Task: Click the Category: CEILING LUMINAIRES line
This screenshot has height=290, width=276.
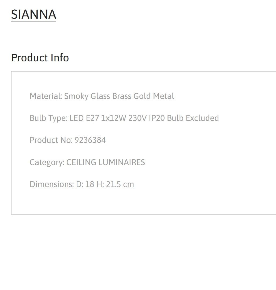Action: [87, 162]
